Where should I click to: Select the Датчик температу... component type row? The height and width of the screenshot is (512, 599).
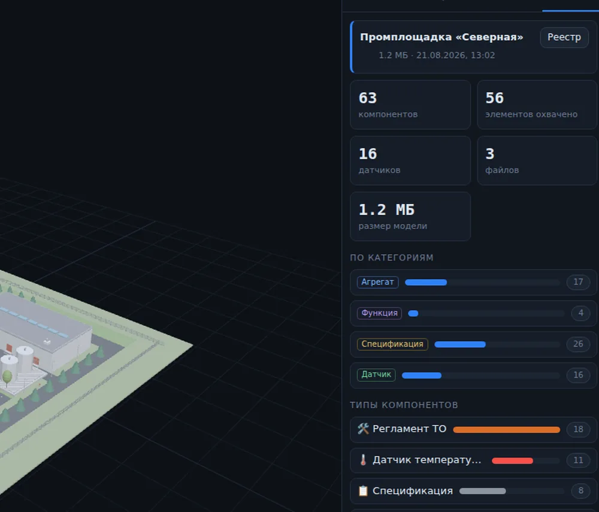pyautogui.click(x=473, y=461)
